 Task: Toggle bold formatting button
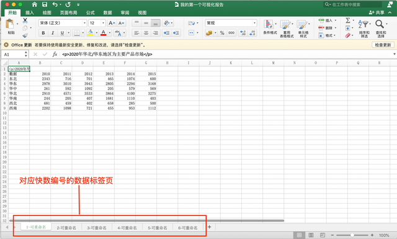[x=43, y=33]
